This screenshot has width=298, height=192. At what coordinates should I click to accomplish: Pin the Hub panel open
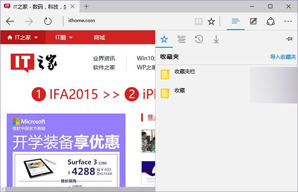289,39
